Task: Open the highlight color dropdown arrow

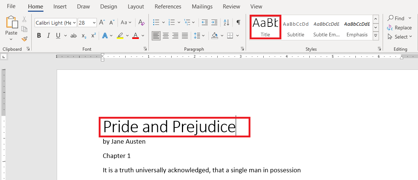Action: (127, 36)
